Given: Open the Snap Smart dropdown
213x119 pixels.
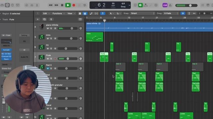Looking at the screenshot, I should pos(142,13).
